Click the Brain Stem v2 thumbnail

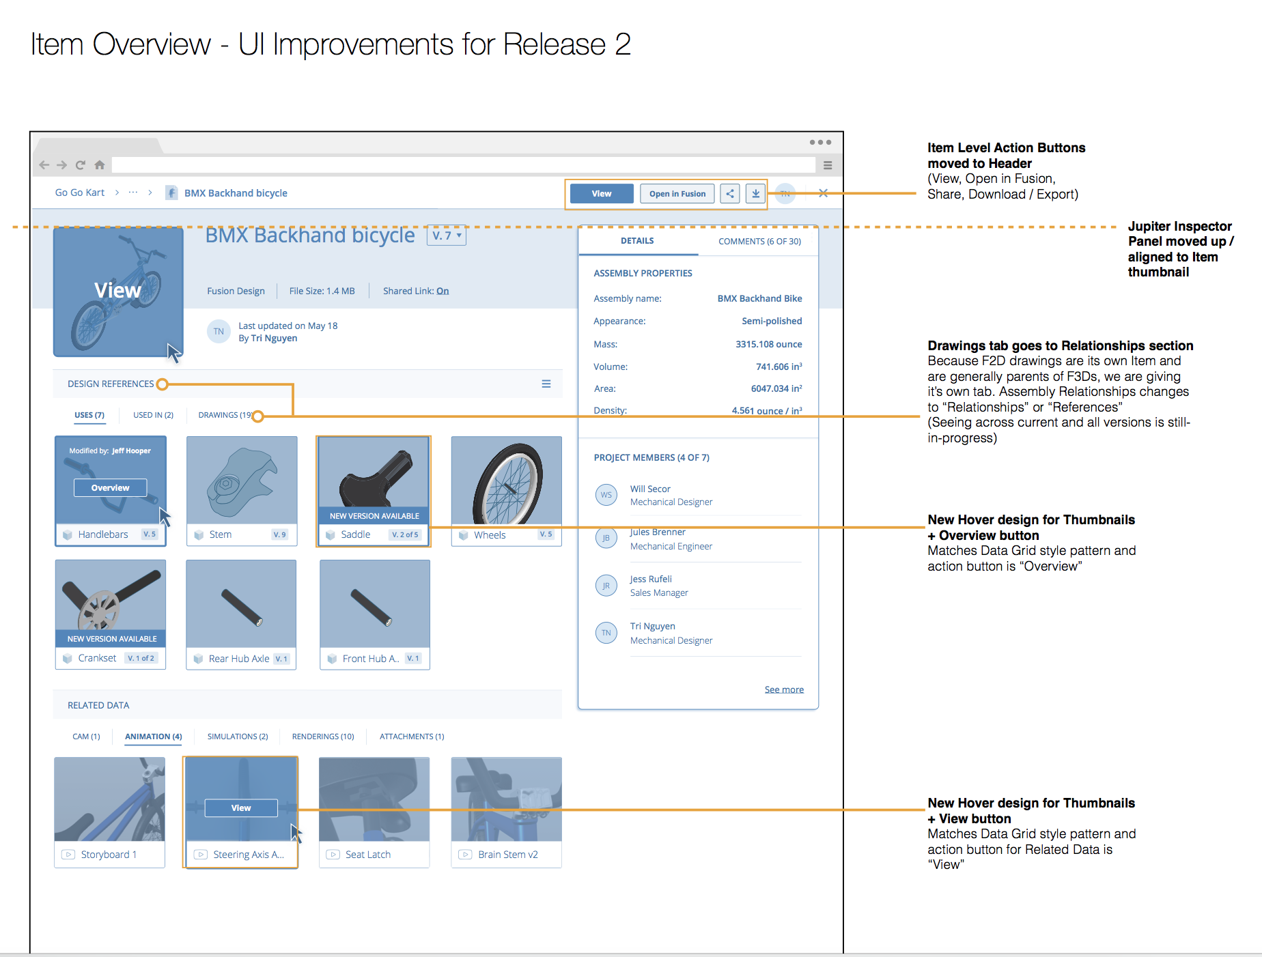point(507,812)
